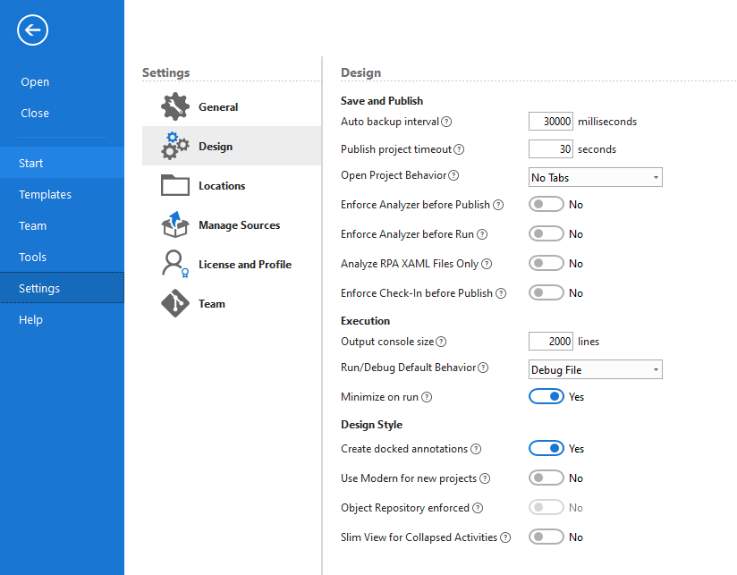Click the Output console size input field
This screenshot has height=575, width=737.
pyautogui.click(x=550, y=341)
